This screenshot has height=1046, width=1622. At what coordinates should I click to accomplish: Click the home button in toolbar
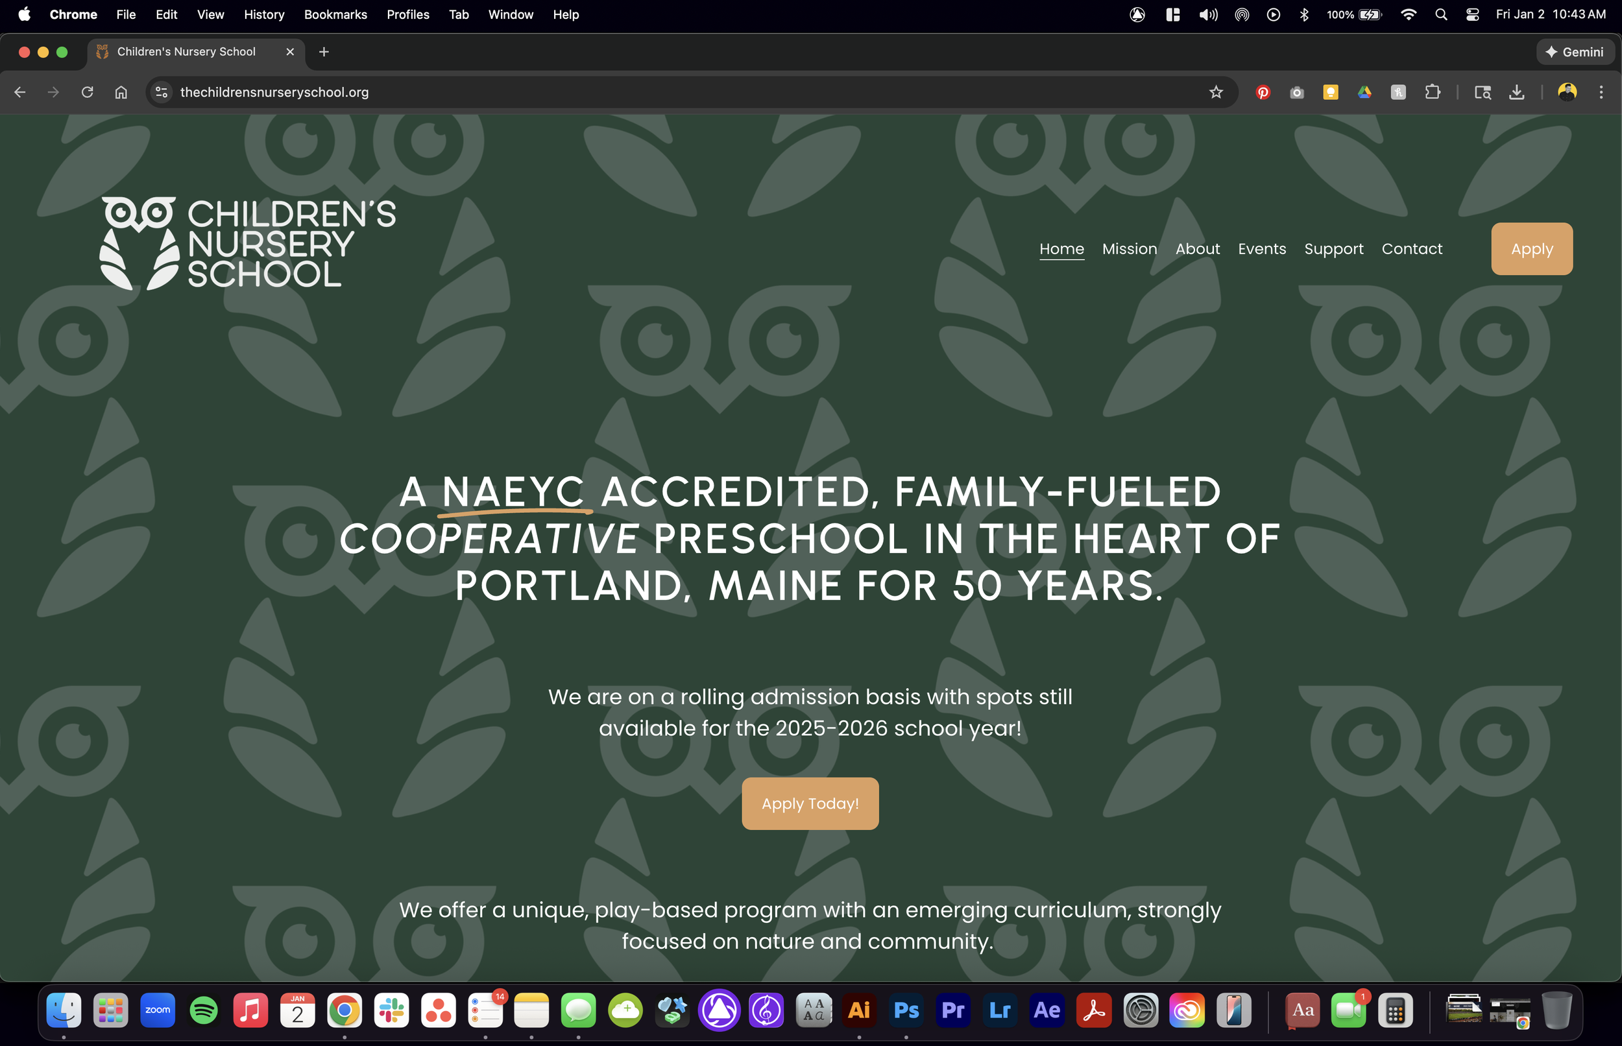click(x=121, y=92)
